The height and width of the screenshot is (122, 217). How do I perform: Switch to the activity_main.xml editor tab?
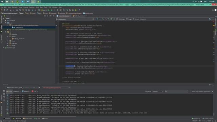point(80,16)
